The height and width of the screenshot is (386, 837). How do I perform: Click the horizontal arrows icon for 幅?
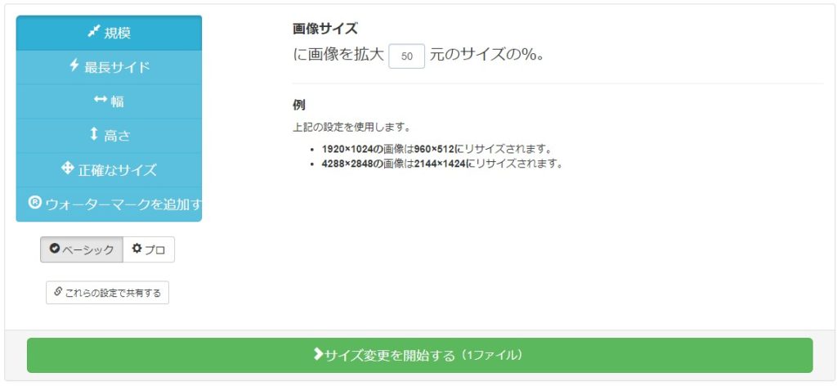pos(101,99)
